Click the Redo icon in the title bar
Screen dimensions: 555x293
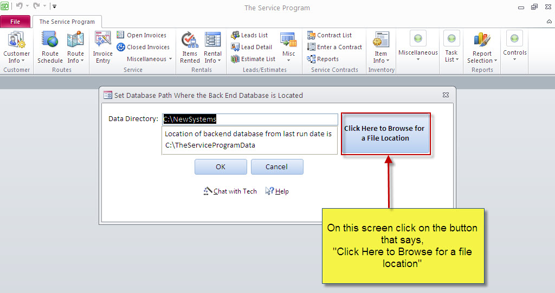pyautogui.click(x=36, y=5)
